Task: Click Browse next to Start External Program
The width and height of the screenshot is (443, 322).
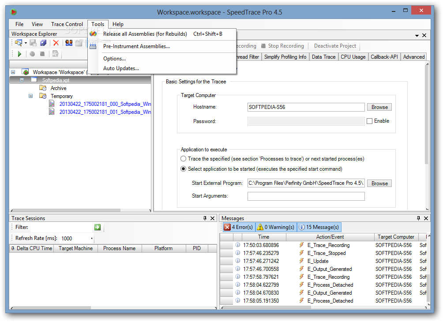Action: (379, 183)
